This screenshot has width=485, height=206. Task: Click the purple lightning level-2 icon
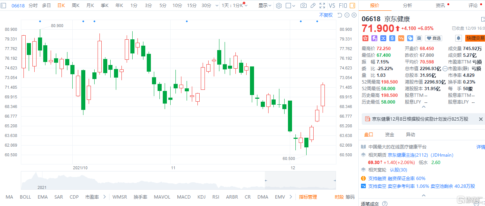click(x=374, y=38)
